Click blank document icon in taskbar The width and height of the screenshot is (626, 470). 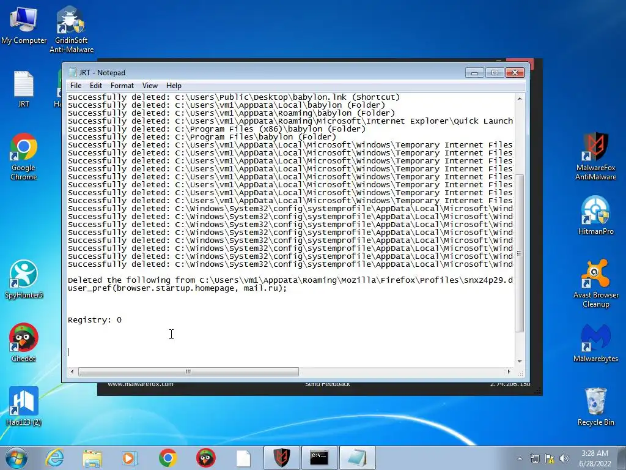tap(243, 458)
